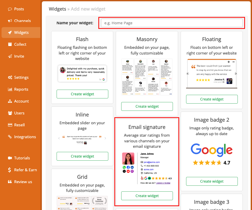Click Instagram icon in Email signature preview
252x210 pixels.
[132, 171]
